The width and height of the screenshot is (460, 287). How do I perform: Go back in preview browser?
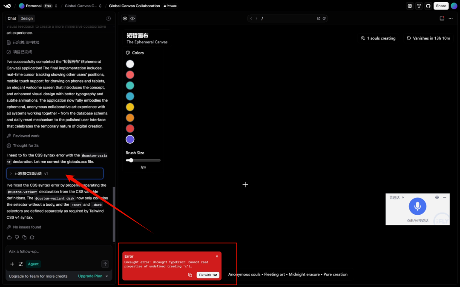click(x=251, y=18)
